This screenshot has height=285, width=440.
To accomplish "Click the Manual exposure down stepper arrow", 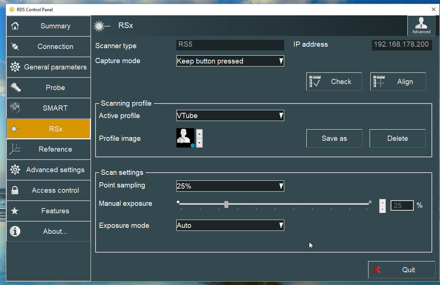I will (382, 209).
